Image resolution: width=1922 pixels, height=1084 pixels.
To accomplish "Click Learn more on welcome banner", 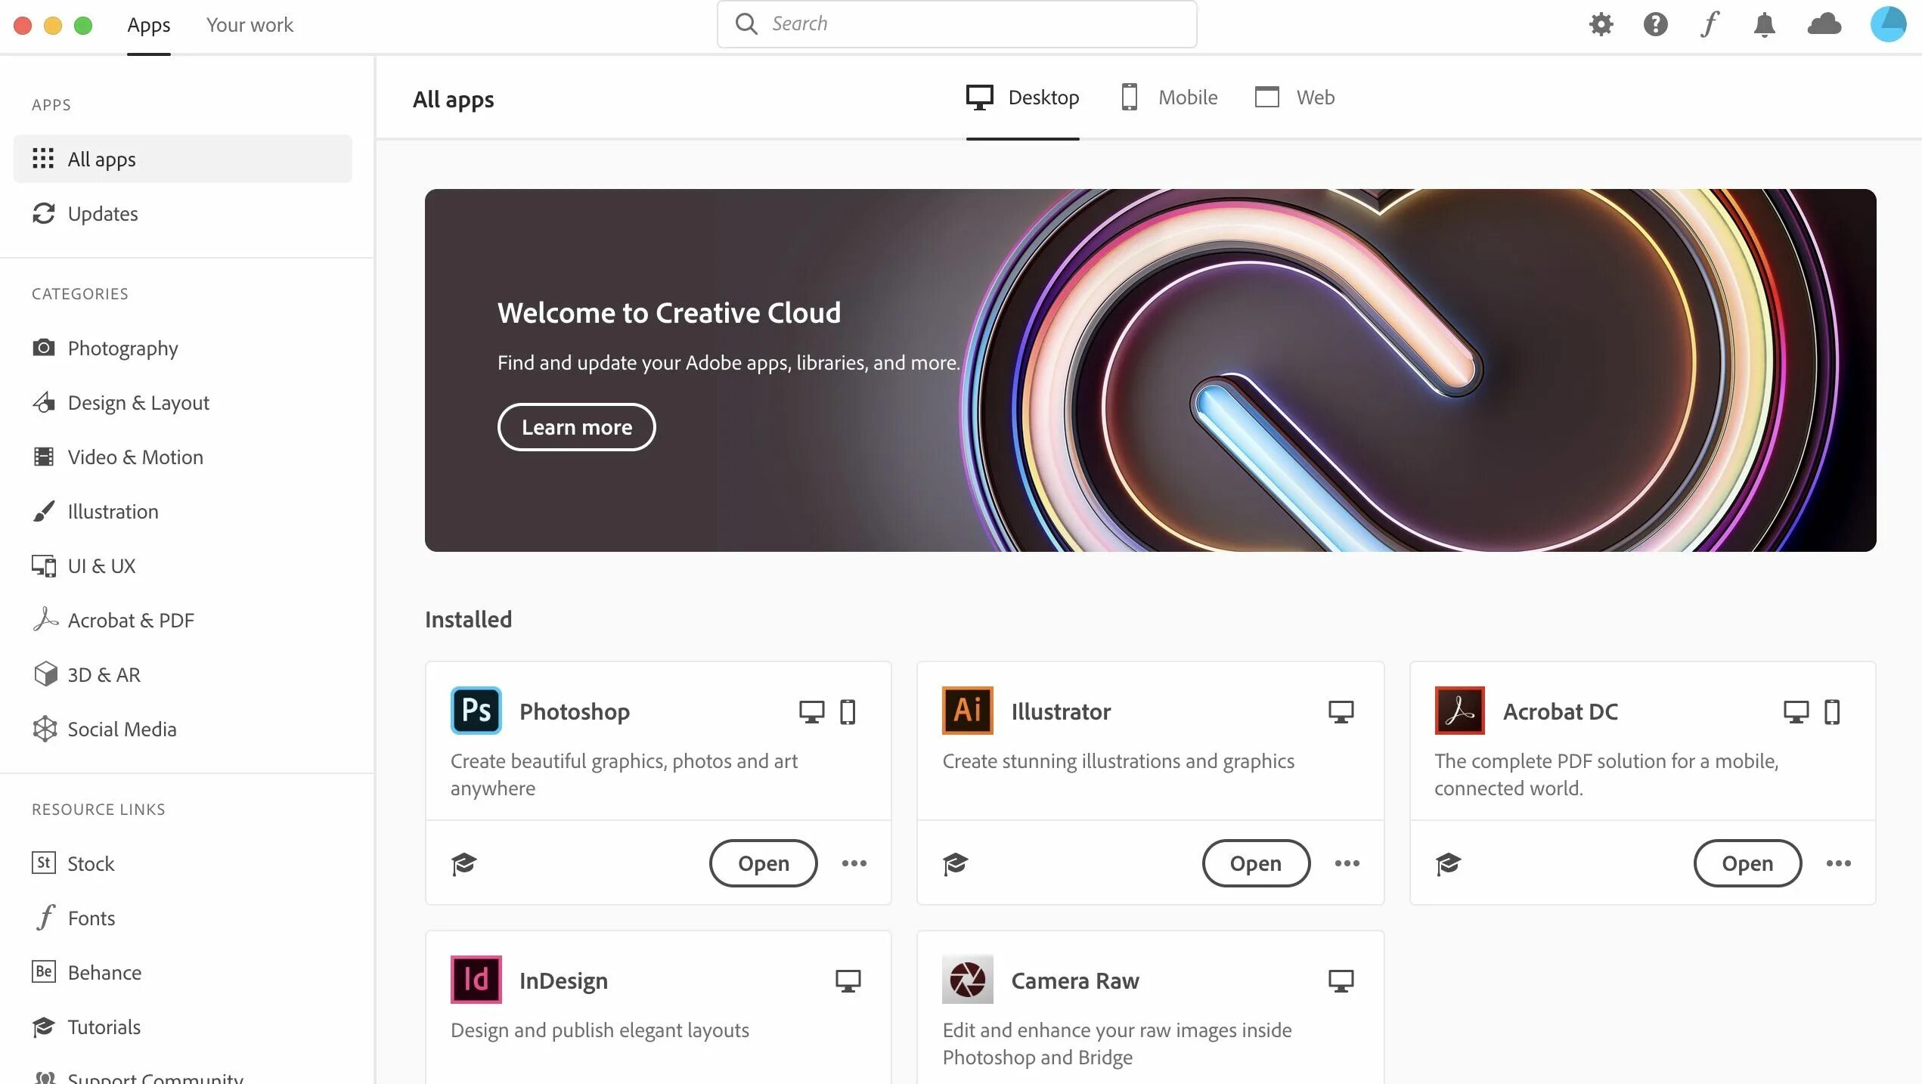I will 577,427.
